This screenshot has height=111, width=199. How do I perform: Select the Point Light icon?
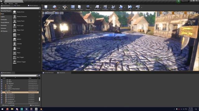(x=15, y=26)
